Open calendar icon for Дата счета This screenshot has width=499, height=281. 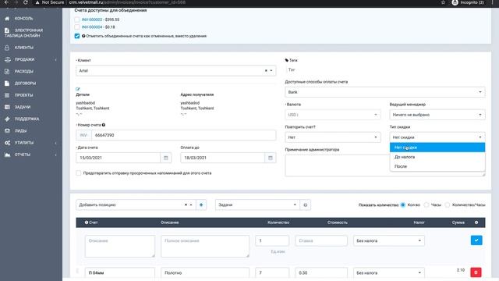[x=166, y=158]
